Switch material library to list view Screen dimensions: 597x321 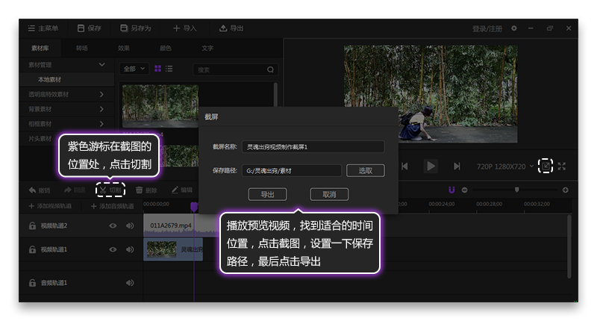point(169,69)
